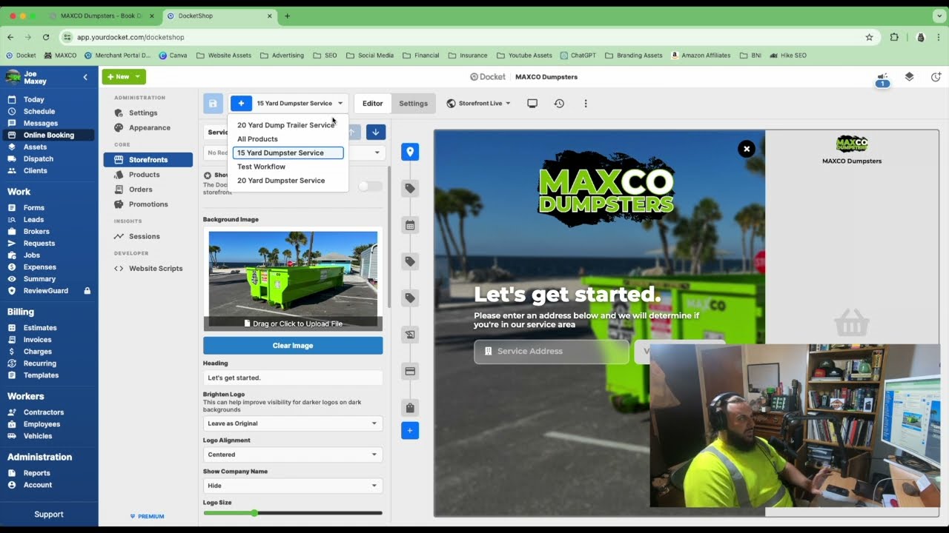Add a new workflow with blue plus
Image resolution: width=949 pixels, height=533 pixels.
pyautogui.click(x=241, y=104)
